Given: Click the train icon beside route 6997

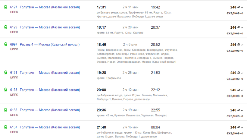Looking at the screenshot, I should (6, 44).
